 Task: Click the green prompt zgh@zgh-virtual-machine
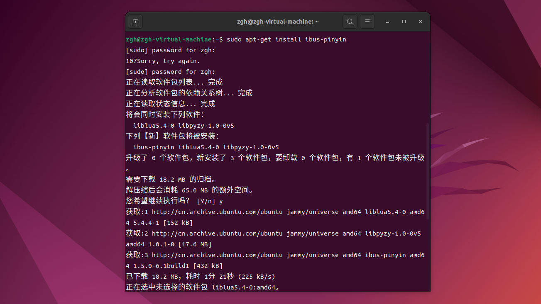pyautogui.click(x=169, y=39)
